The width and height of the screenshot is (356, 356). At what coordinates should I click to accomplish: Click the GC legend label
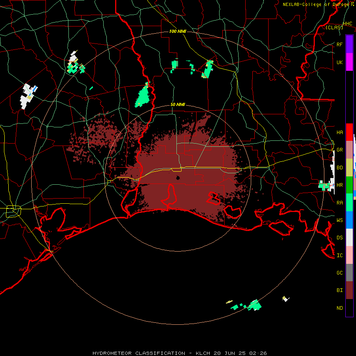(339, 273)
